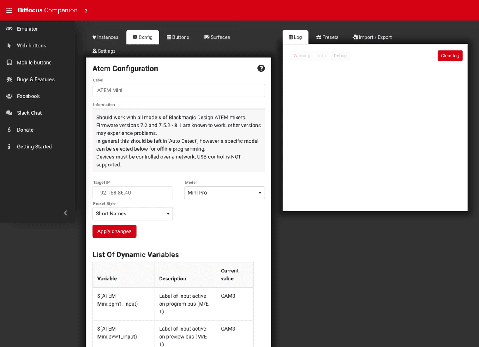Select the Log tab
The image size is (479, 347).
coord(295,37)
